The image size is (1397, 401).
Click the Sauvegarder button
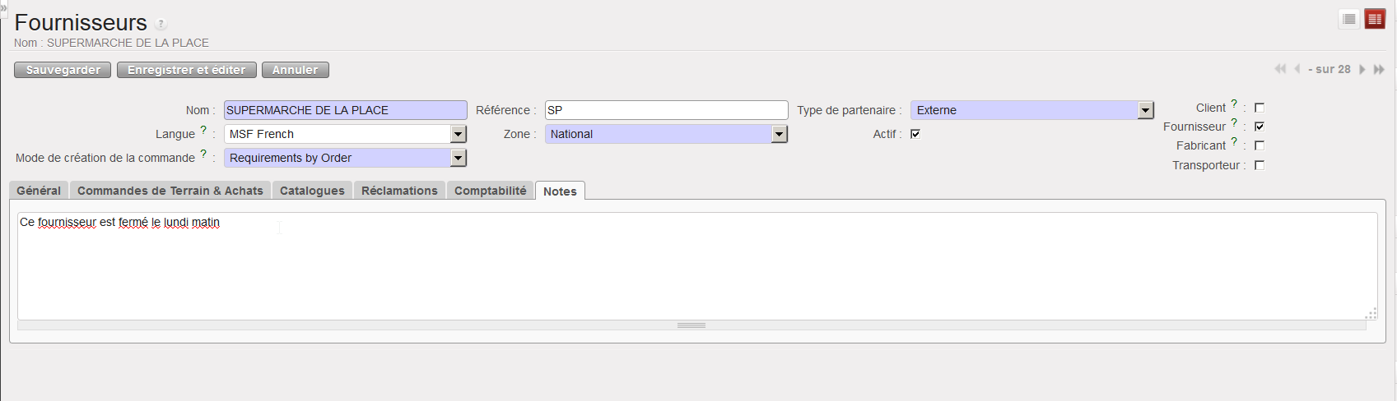[x=63, y=70]
